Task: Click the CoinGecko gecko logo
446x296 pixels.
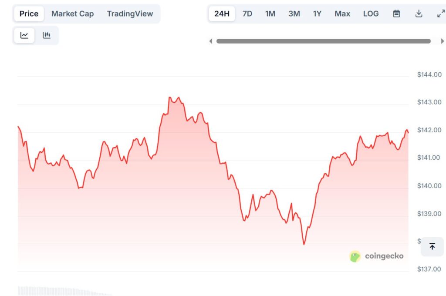Action: point(355,256)
